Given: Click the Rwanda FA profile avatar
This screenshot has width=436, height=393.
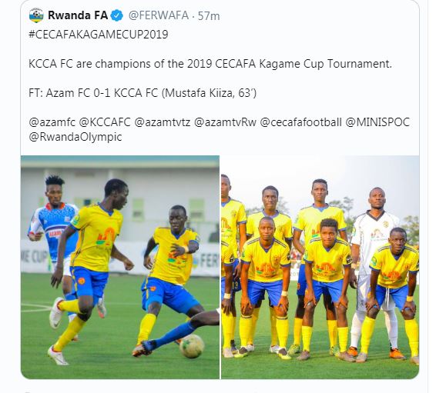Looking at the screenshot, I should 36,15.
